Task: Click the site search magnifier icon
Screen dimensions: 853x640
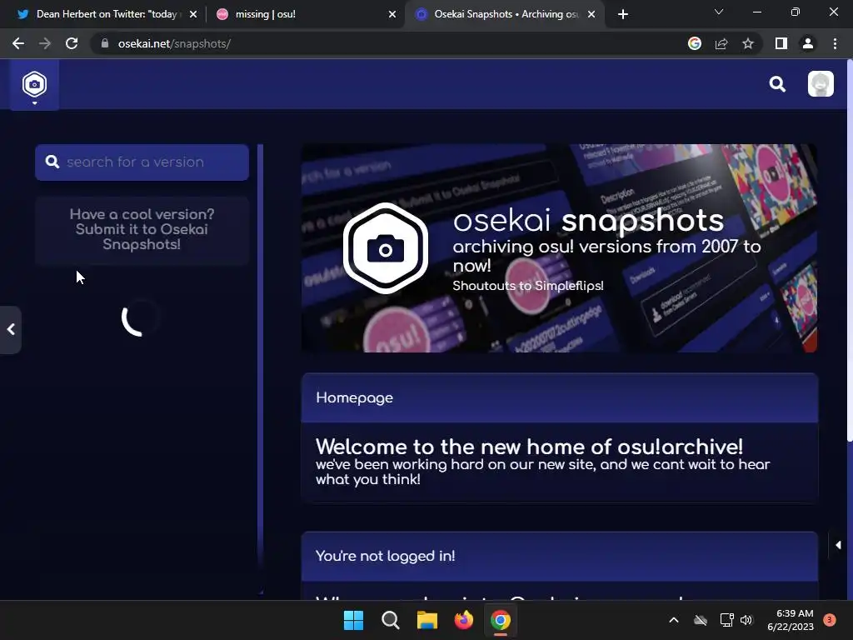Action: tap(777, 84)
